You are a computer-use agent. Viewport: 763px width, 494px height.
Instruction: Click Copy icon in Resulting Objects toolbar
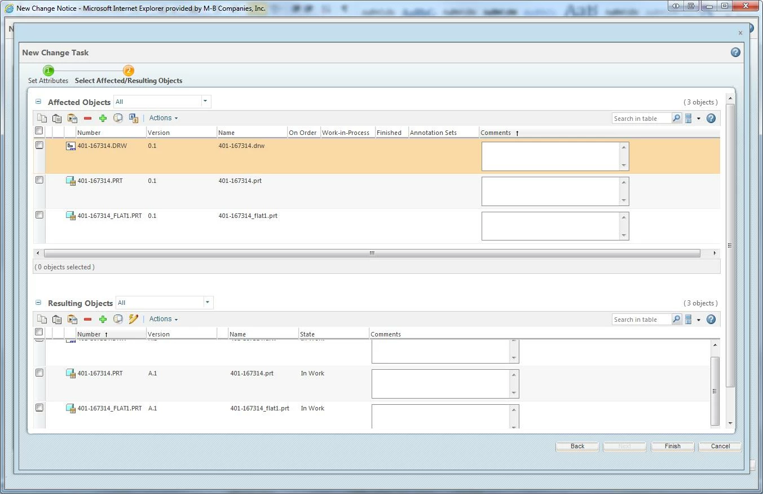tap(42, 319)
